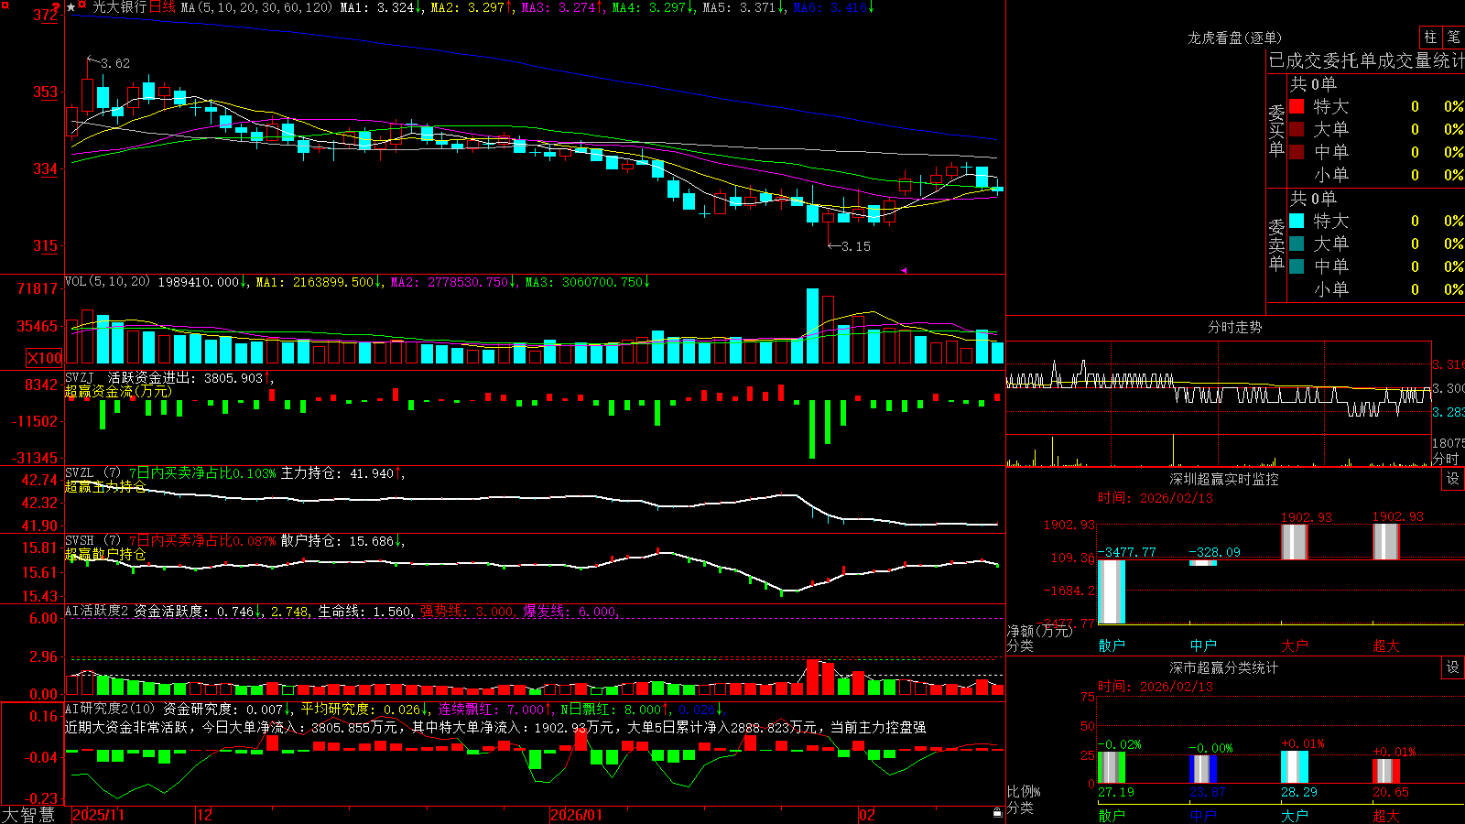Viewport: 1465px width, 824px height.
Task: Click the red 特大 buy order swatch
Action: 1297,106
